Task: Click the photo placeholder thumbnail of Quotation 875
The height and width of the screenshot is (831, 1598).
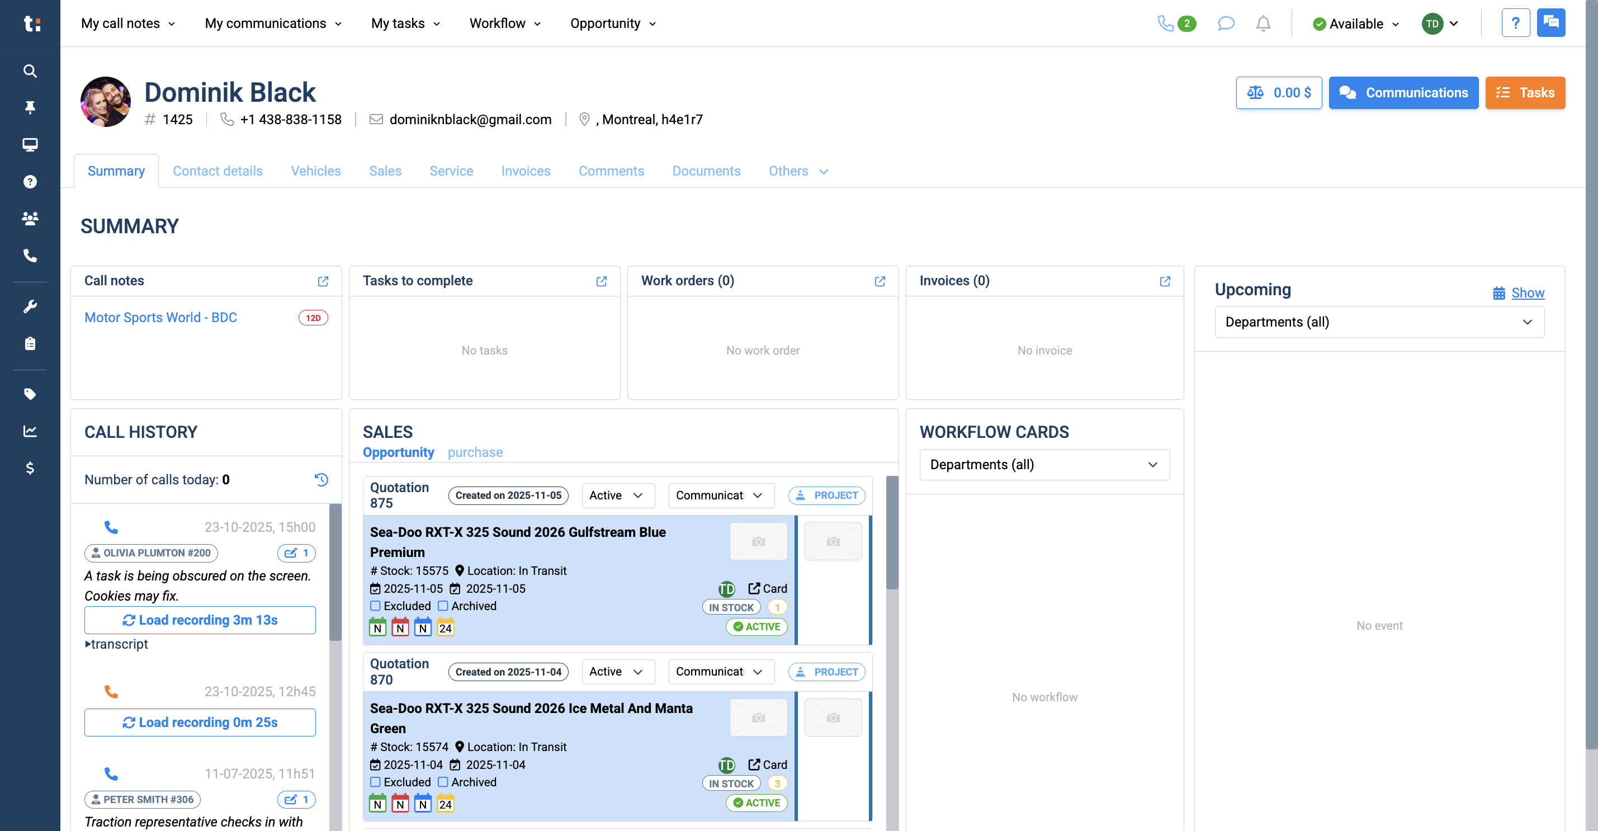Action: (x=758, y=541)
